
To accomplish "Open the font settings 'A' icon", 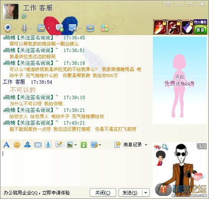I will coord(7,145).
